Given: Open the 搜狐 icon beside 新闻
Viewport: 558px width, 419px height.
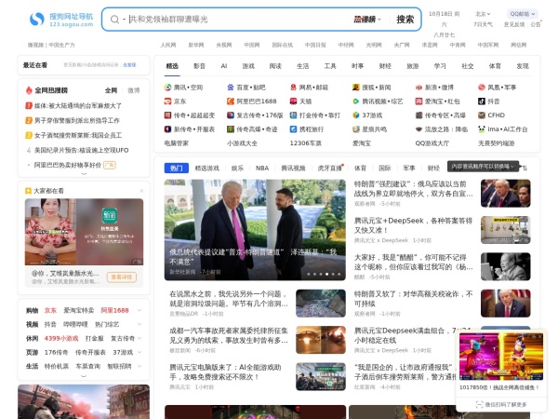Looking at the screenshot, I should coord(356,88).
